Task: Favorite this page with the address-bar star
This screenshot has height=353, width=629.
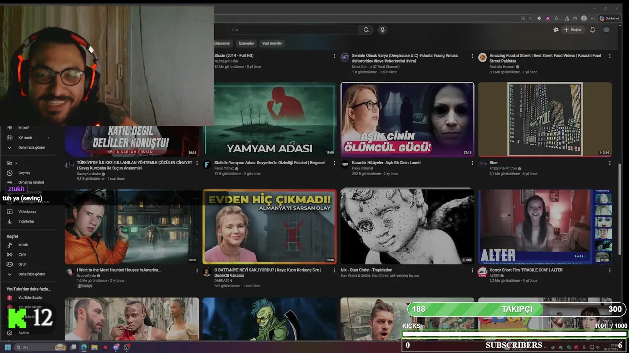Action: [x=530, y=18]
